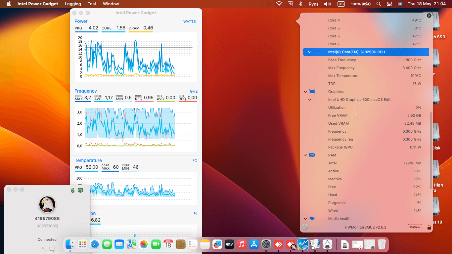Open the Logging menu

(x=73, y=4)
